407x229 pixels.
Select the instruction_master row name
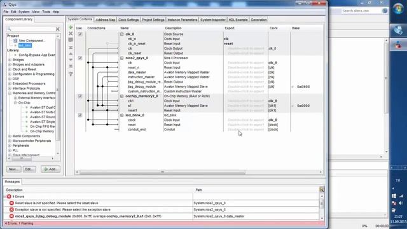141,77
